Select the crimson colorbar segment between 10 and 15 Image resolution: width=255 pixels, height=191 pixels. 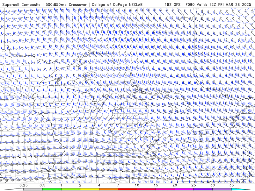click(x=146, y=189)
